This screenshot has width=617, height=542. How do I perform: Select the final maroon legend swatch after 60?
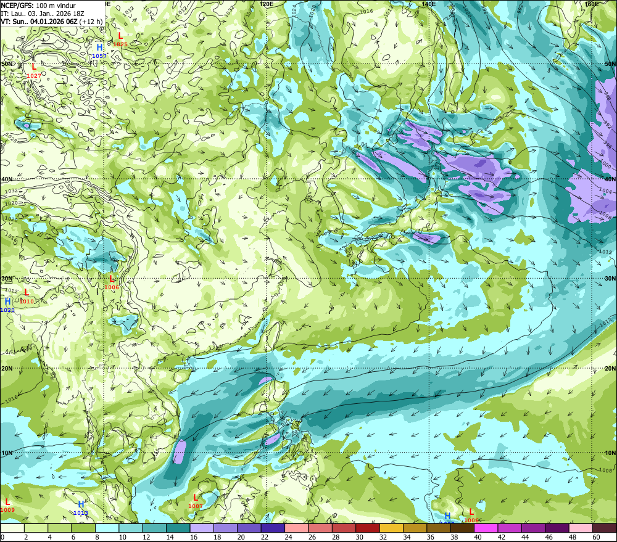(604, 528)
